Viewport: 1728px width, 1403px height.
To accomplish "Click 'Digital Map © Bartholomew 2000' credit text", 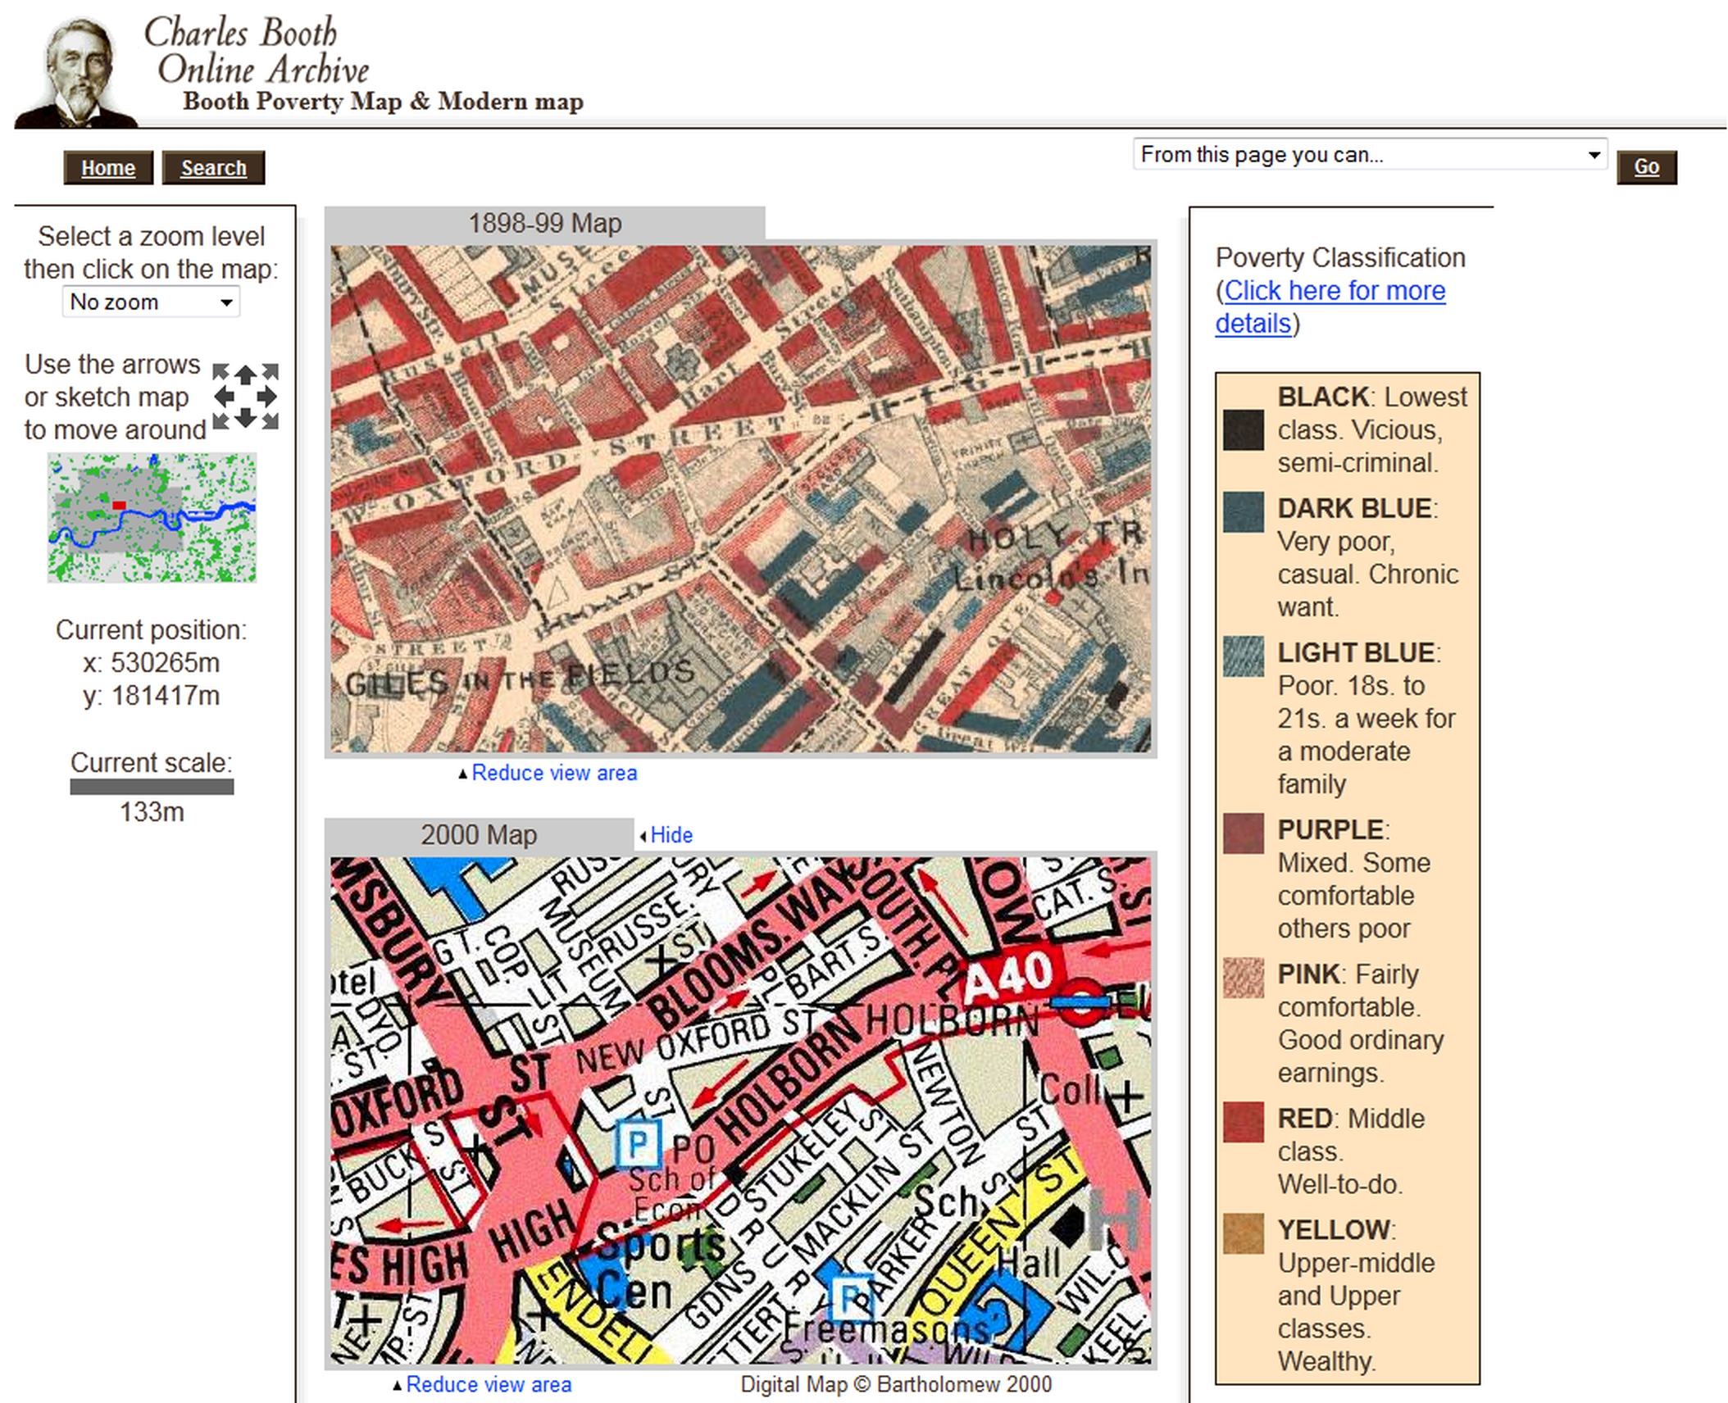I will click(x=896, y=1384).
